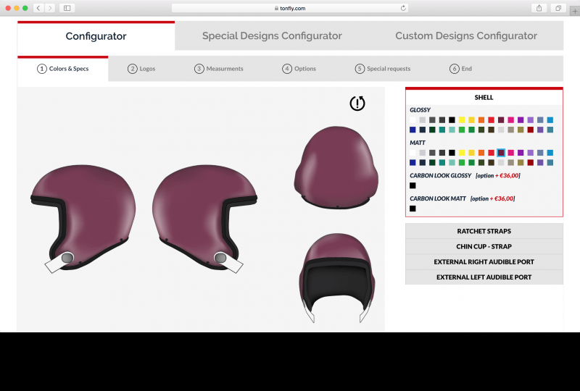This screenshot has width=580, height=391.
Task: Select the glossy yellow shell color
Action: click(x=462, y=119)
